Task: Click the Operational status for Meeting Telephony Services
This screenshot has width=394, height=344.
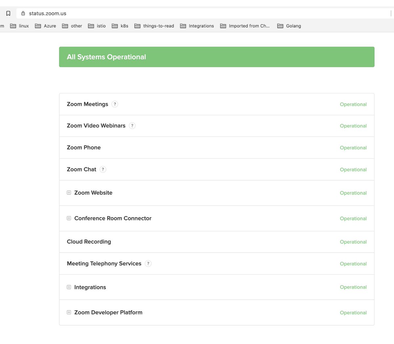Action: (x=353, y=264)
